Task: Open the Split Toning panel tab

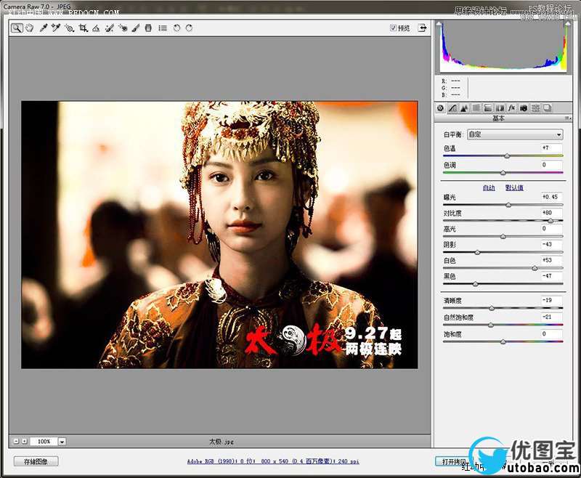Action: [x=488, y=108]
